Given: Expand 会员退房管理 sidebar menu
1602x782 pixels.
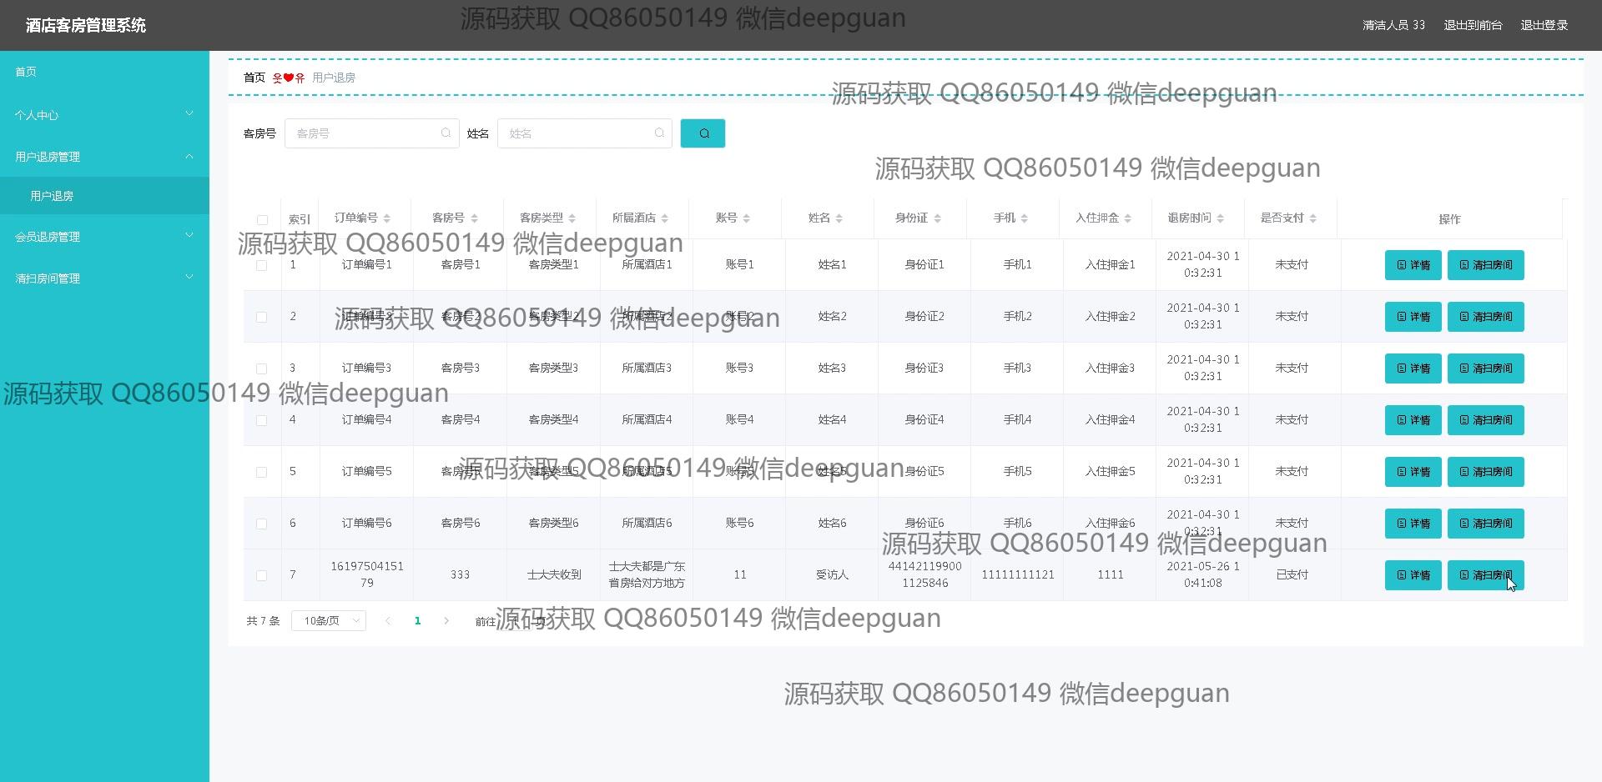Looking at the screenshot, I should [104, 237].
